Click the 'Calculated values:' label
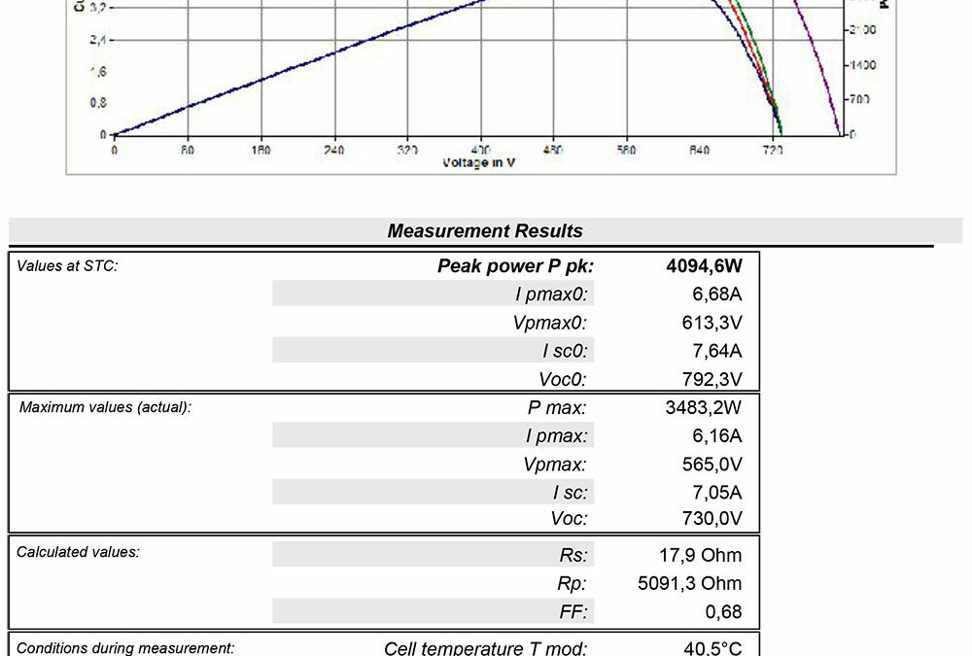 78,552
